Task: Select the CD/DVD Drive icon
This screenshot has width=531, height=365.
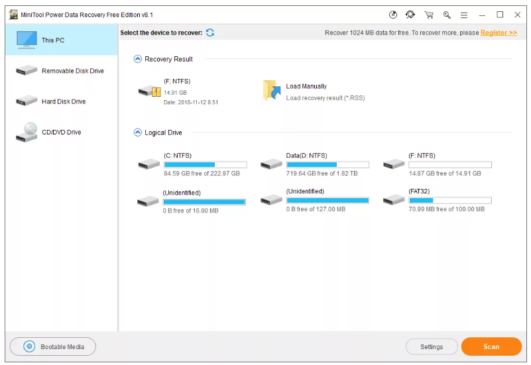Action: (27, 132)
